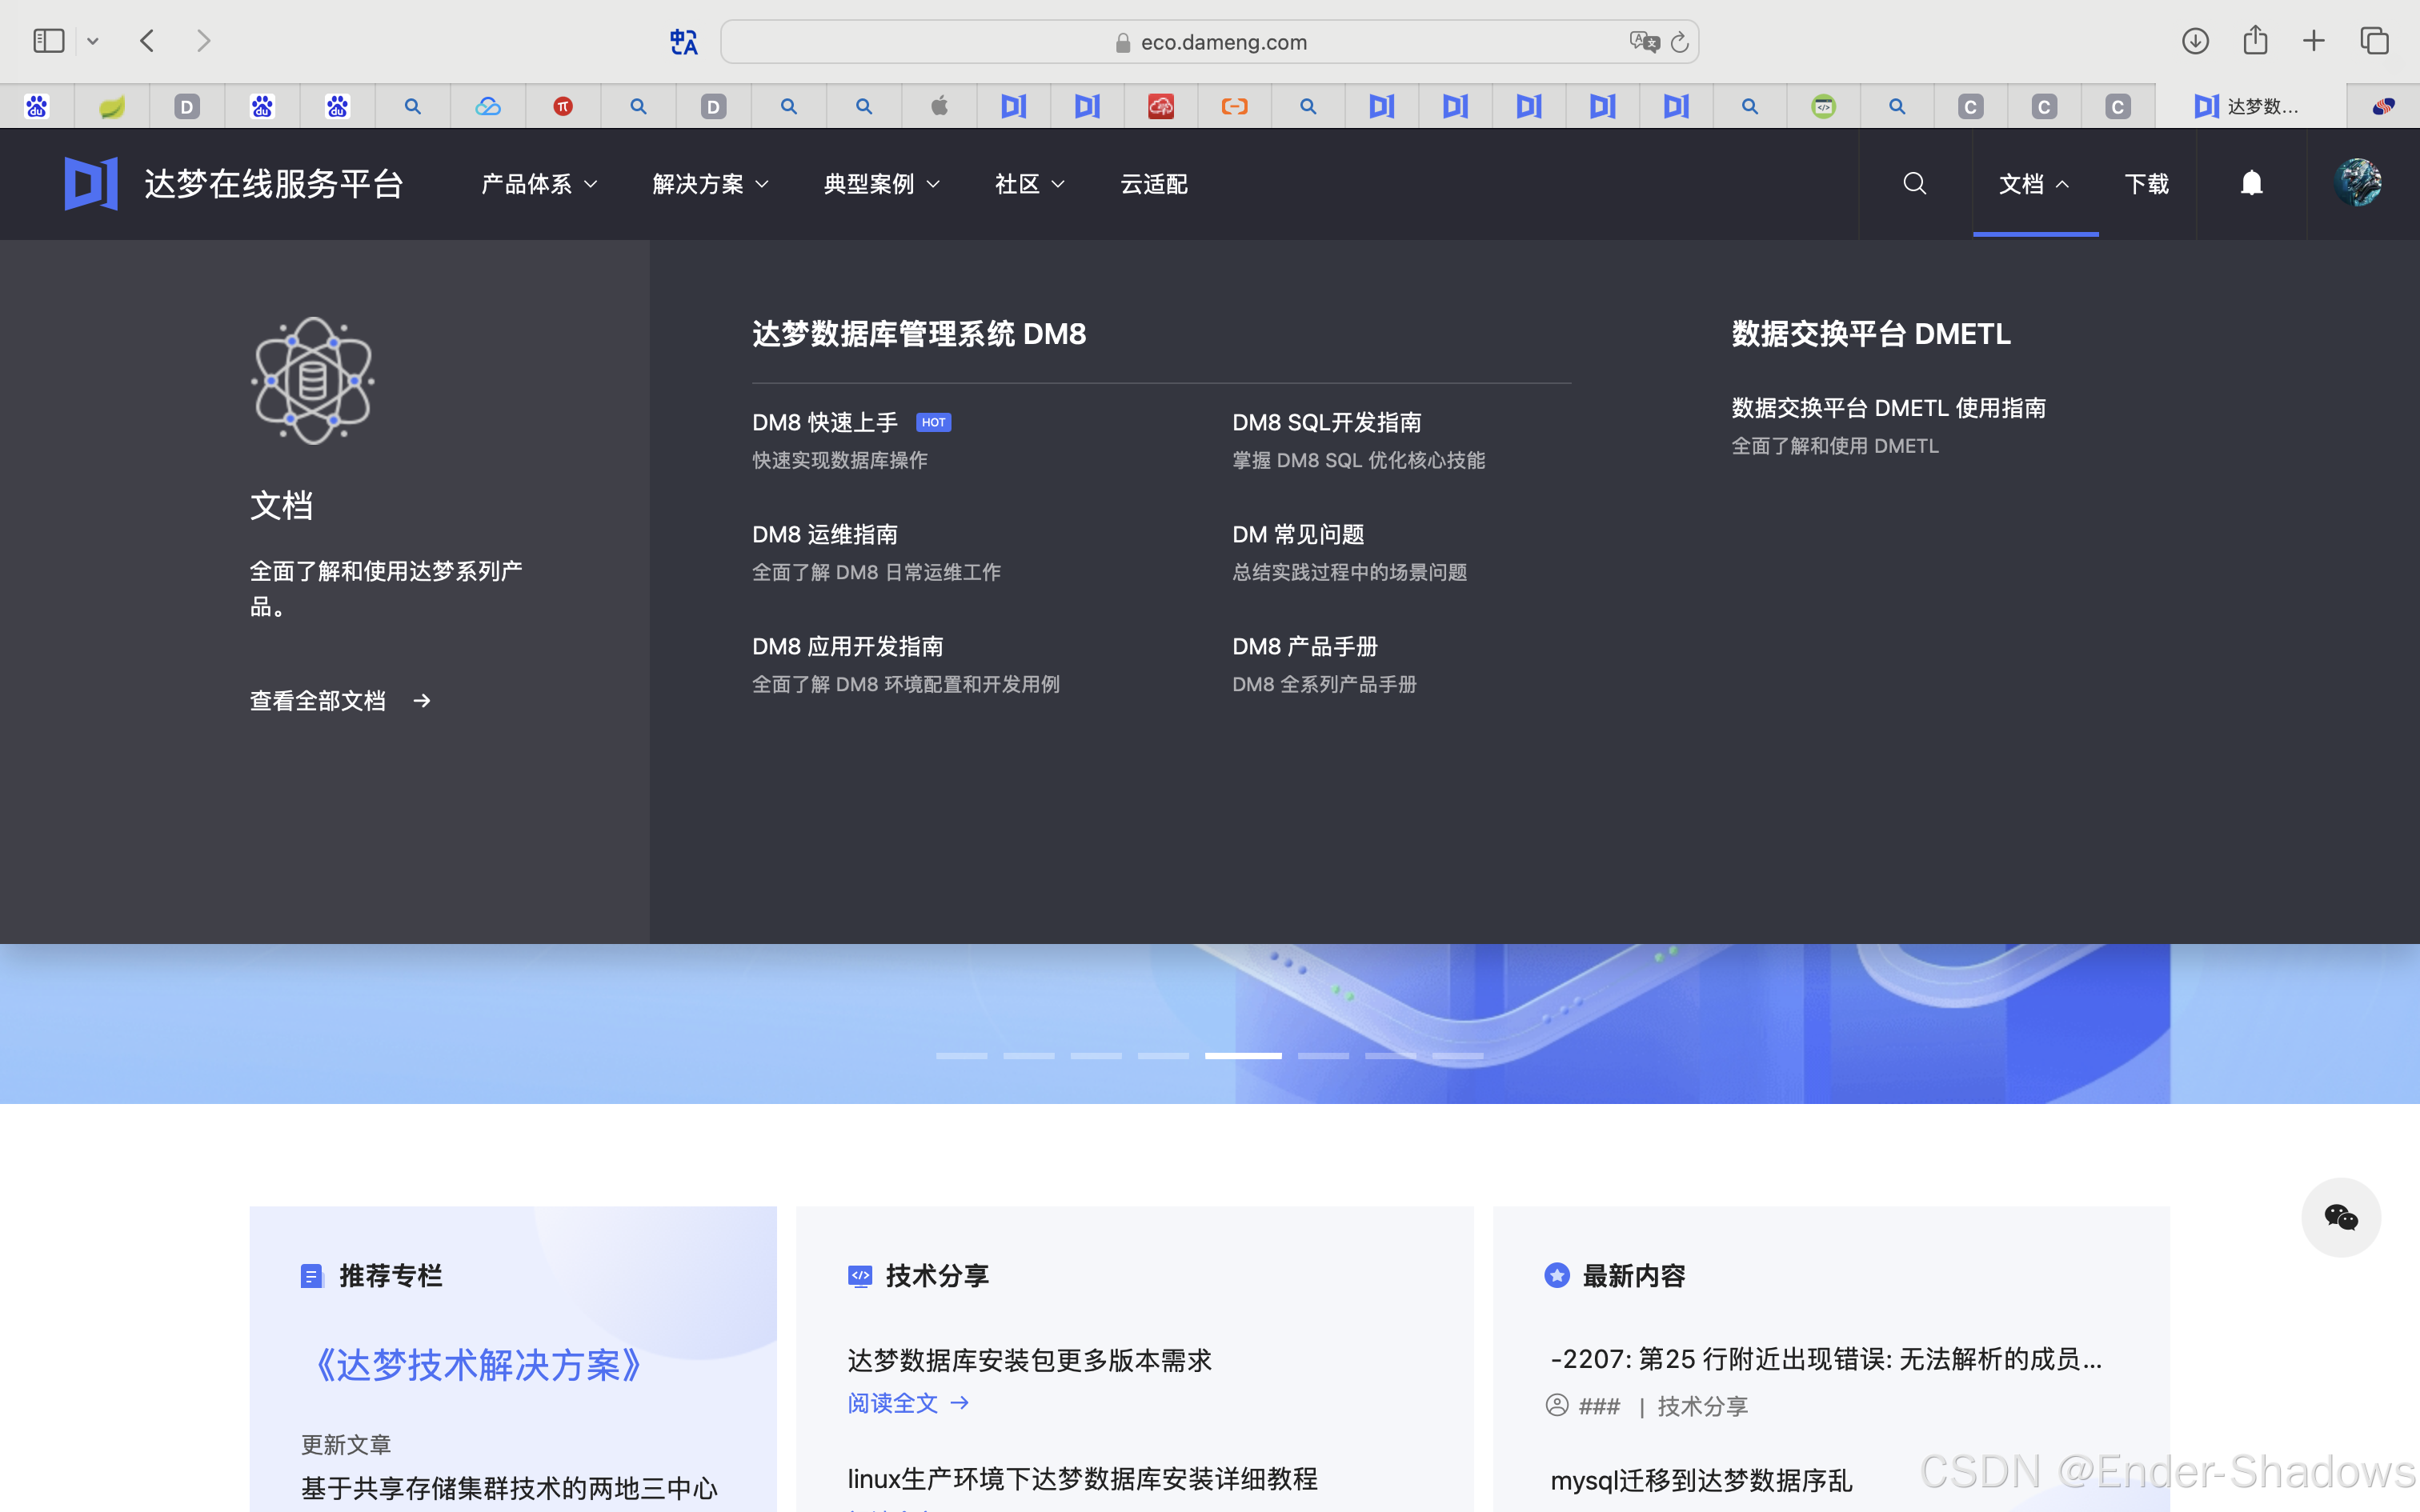Open the site search magnifier icon

1915,184
